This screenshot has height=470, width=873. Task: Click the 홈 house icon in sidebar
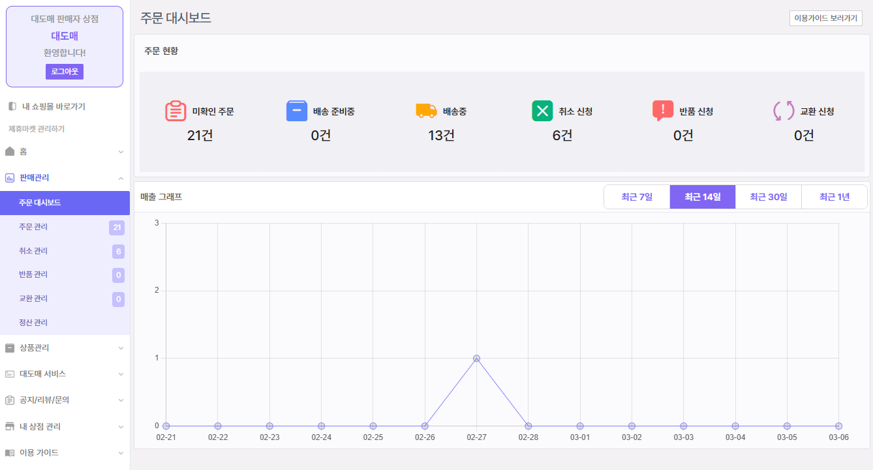click(x=10, y=151)
